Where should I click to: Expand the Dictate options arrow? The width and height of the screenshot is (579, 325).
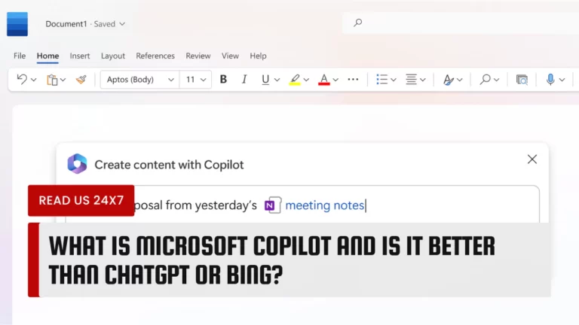(562, 80)
